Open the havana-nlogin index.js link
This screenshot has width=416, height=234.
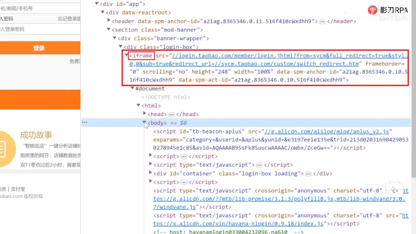281,220
